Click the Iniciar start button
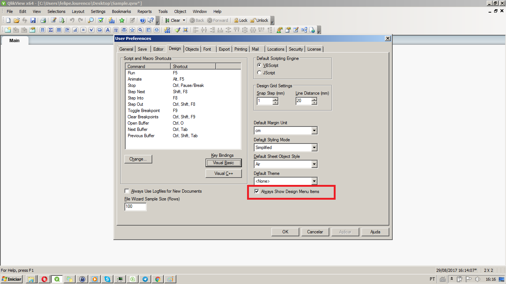The width and height of the screenshot is (506, 284). point(12,279)
